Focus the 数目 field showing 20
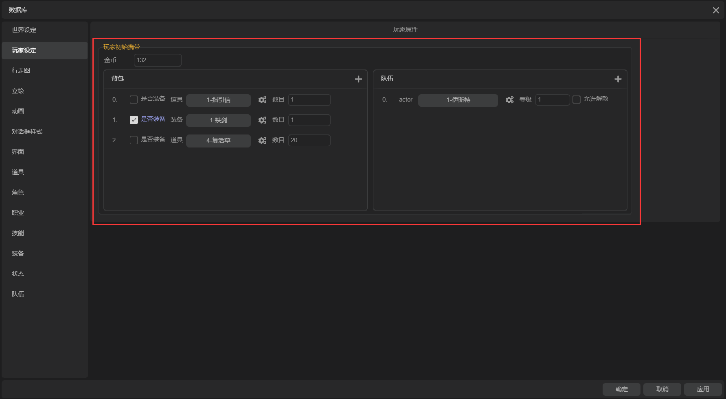Screen dimensions: 726x399 [x=309, y=141]
